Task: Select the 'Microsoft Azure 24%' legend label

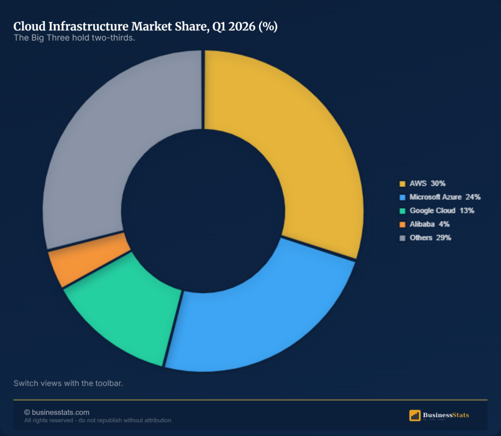Action: pos(445,197)
